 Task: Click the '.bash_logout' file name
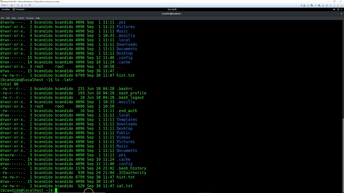tap(130, 97)
